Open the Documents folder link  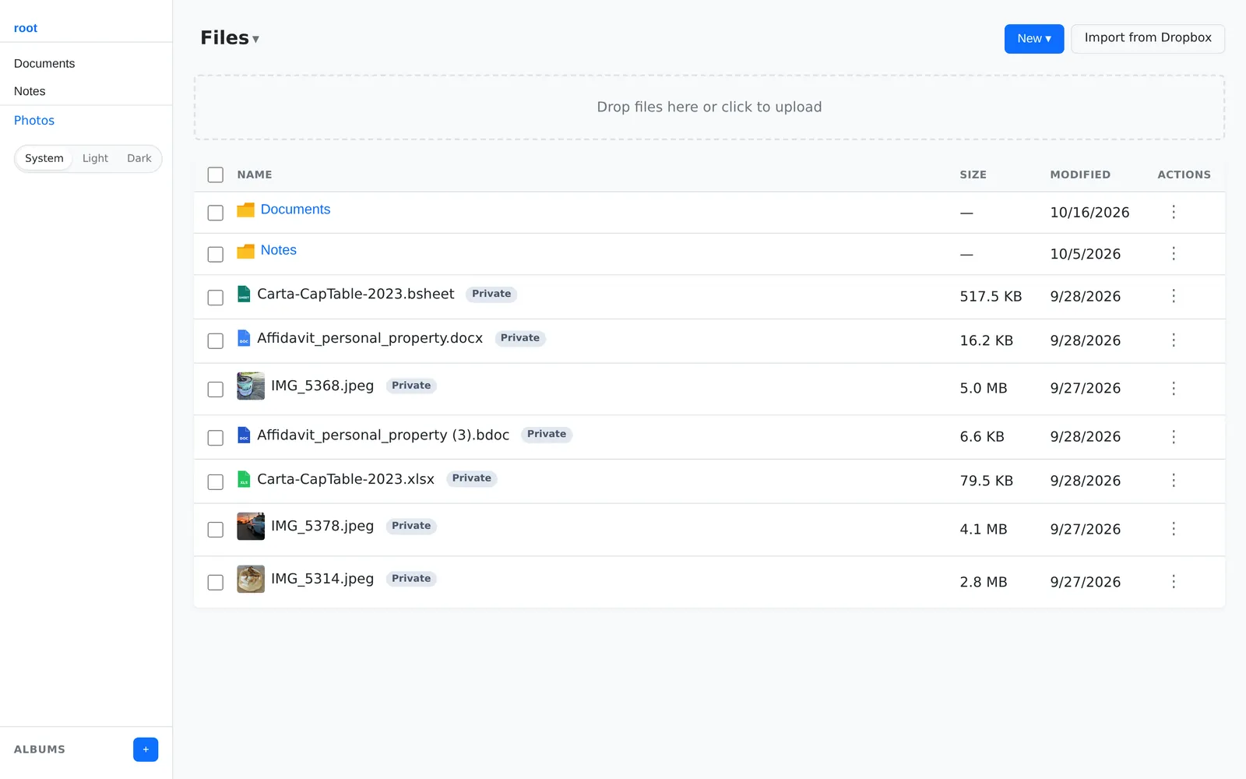tap(295, 210)
